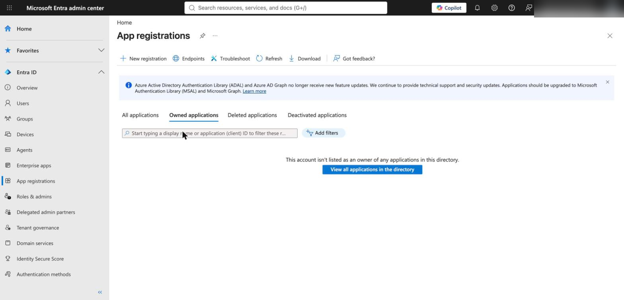This screenshot has height=300, width=624.
Task: Open Copilot from the top bar
Action: click(x=449, y=8)
